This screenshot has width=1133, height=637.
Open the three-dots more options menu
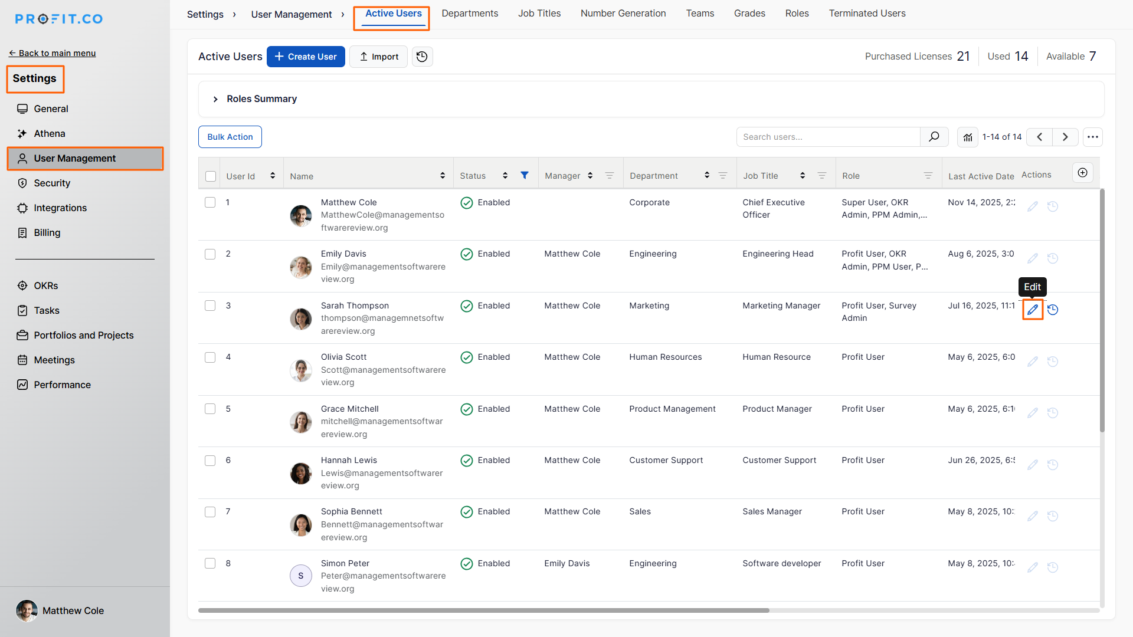click(1093, 137)
